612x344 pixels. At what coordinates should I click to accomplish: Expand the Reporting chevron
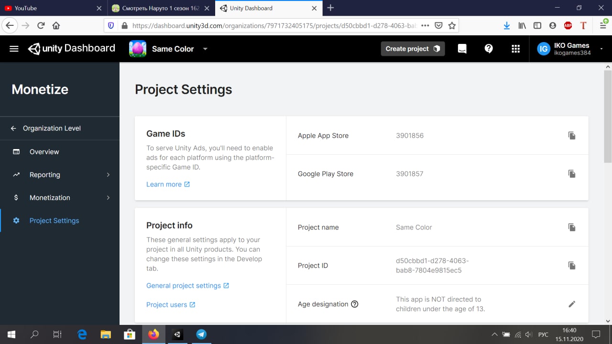[108, 175]
